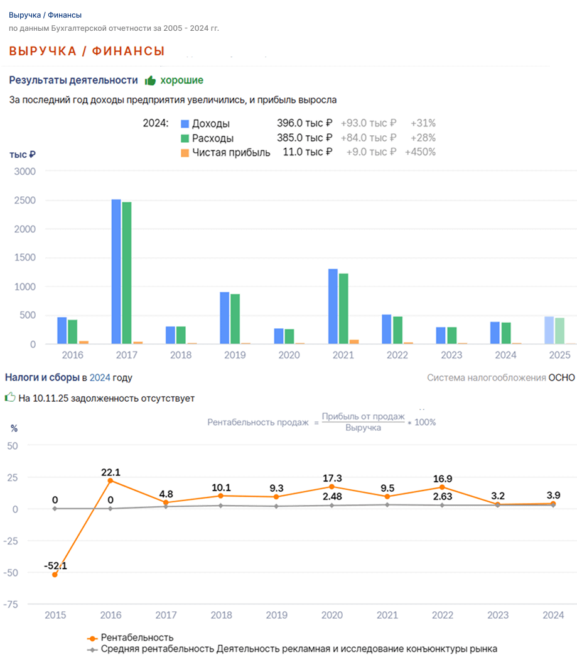The width and height of the screenshot is (577, 659).
Task: Click the 2019 label on the bar chart axis
Action: (x=235, y=355)
